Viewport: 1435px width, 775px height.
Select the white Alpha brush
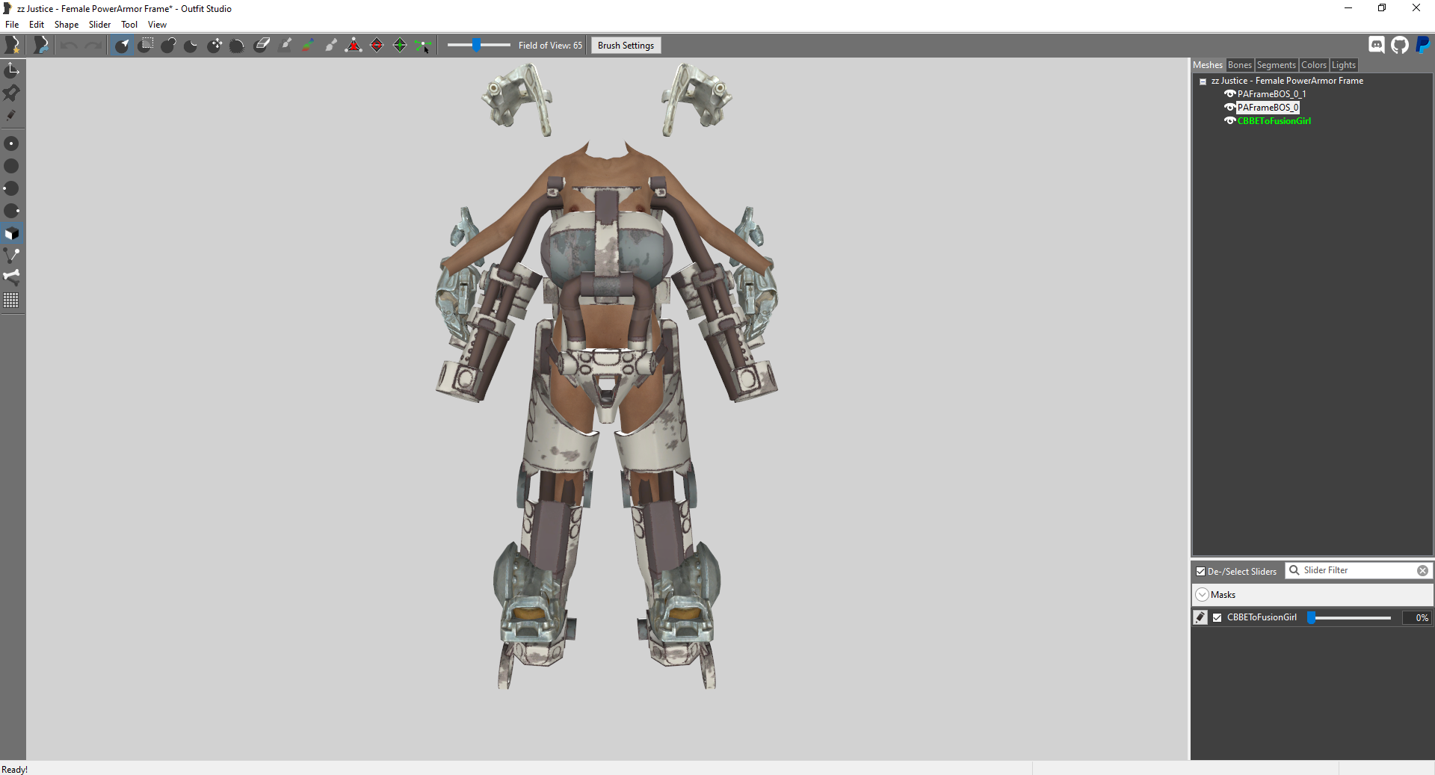pos(330,46)
